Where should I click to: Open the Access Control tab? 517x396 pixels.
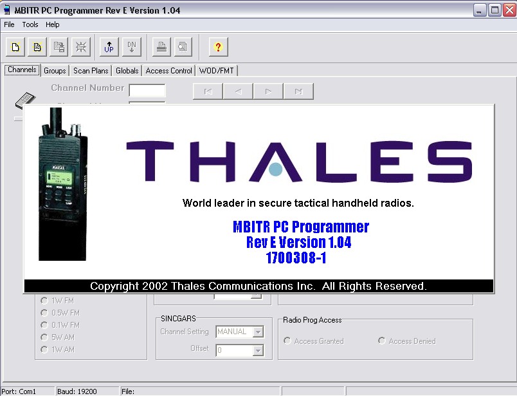pos(168,71)
